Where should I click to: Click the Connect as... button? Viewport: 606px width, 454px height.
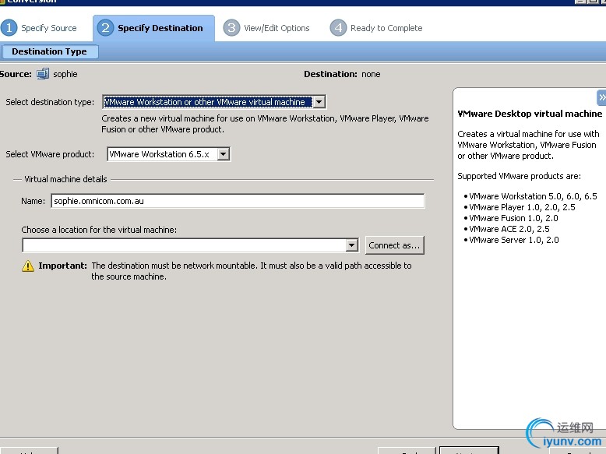coord(395,245)
